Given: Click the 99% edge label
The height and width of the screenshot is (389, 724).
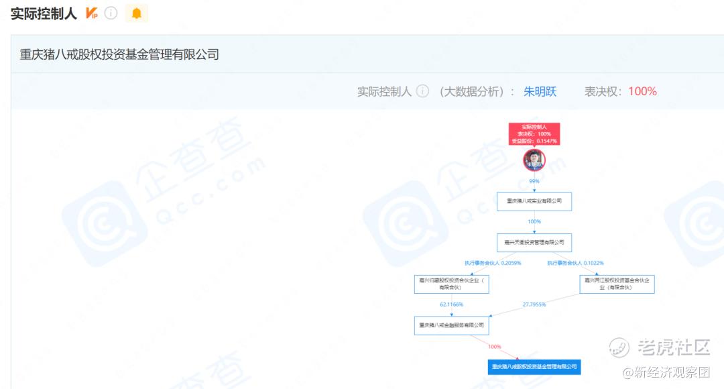Looking at the screenshot, I should [x=534, y=181].
